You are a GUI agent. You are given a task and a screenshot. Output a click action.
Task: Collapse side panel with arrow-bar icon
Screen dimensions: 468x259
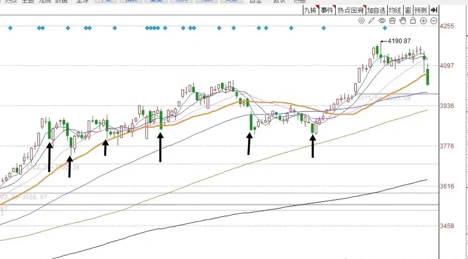pos(434,10)
